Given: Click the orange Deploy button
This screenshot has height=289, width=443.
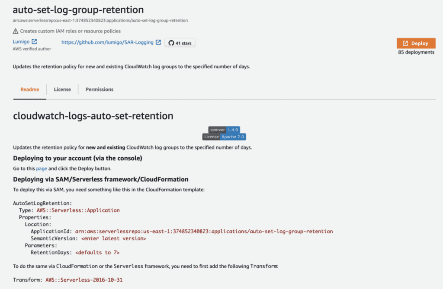Looking at the screenshot, I should (x=416, y=43).
